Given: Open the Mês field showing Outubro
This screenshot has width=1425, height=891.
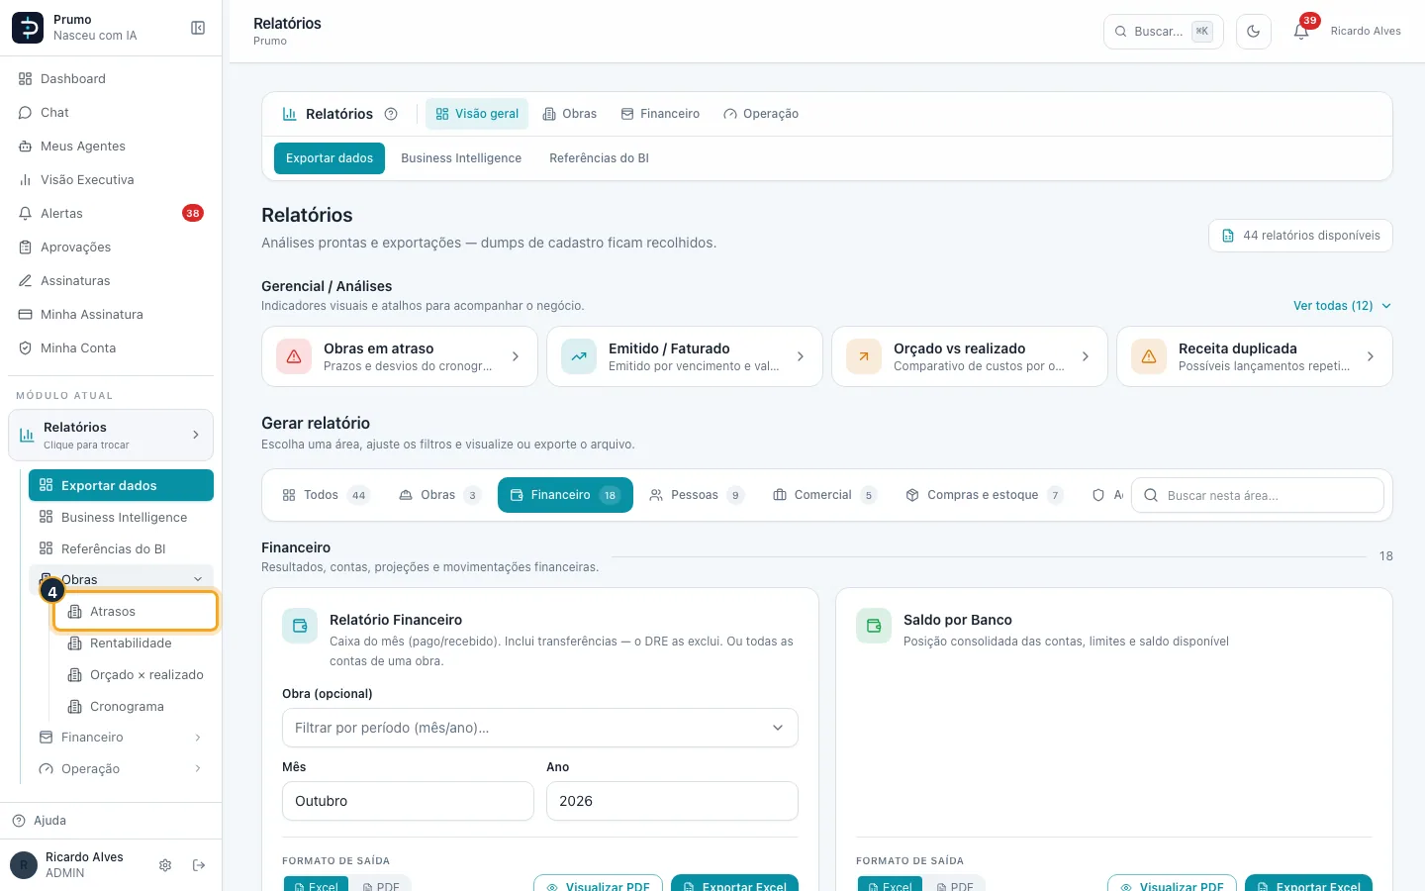Looking at the screenshot, I should pos(408,801).
